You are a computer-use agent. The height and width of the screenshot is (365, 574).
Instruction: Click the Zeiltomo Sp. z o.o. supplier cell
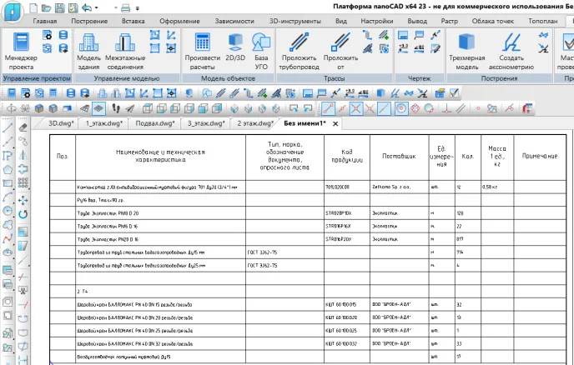pyautogui.click(x=391, y=187)
